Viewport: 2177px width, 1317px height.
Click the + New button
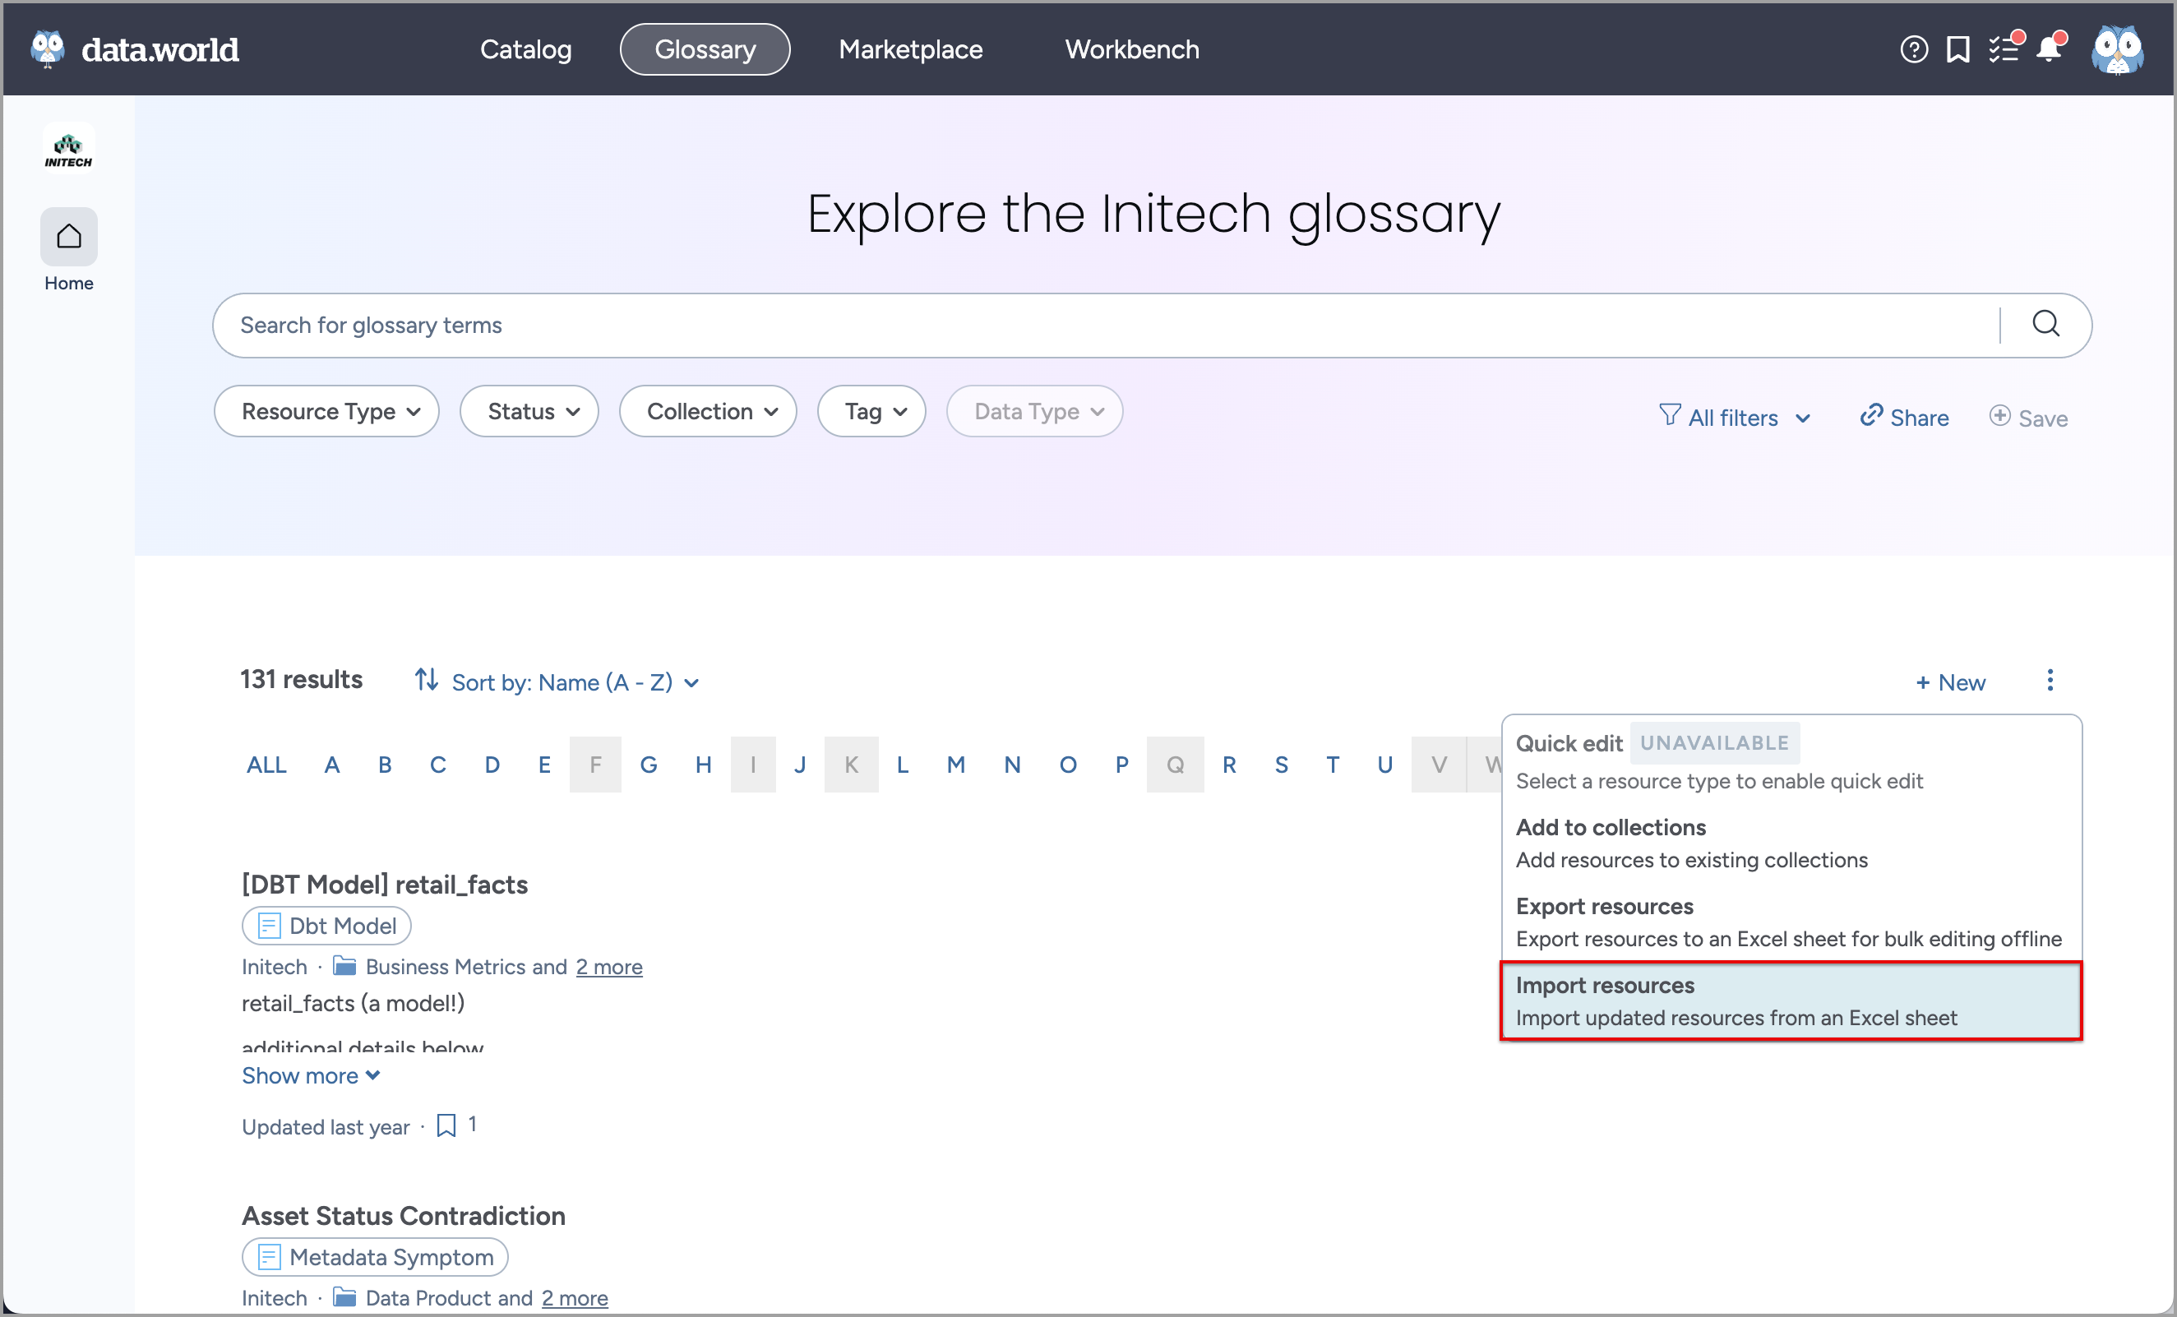pos(1951,682)
